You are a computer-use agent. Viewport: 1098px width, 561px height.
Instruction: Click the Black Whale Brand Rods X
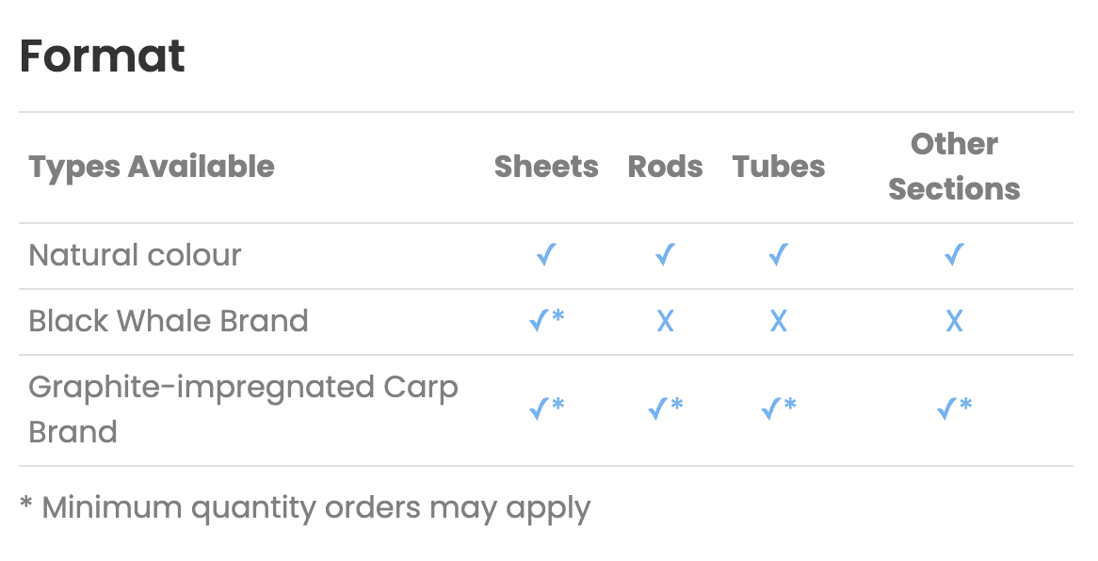[x=665, y=322]
